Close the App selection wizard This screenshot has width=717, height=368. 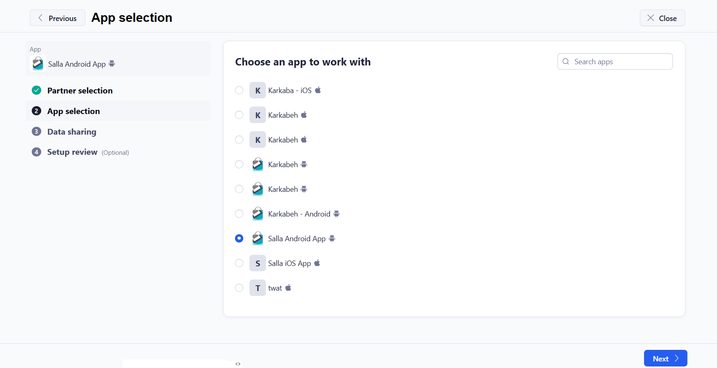pos(662,18)
